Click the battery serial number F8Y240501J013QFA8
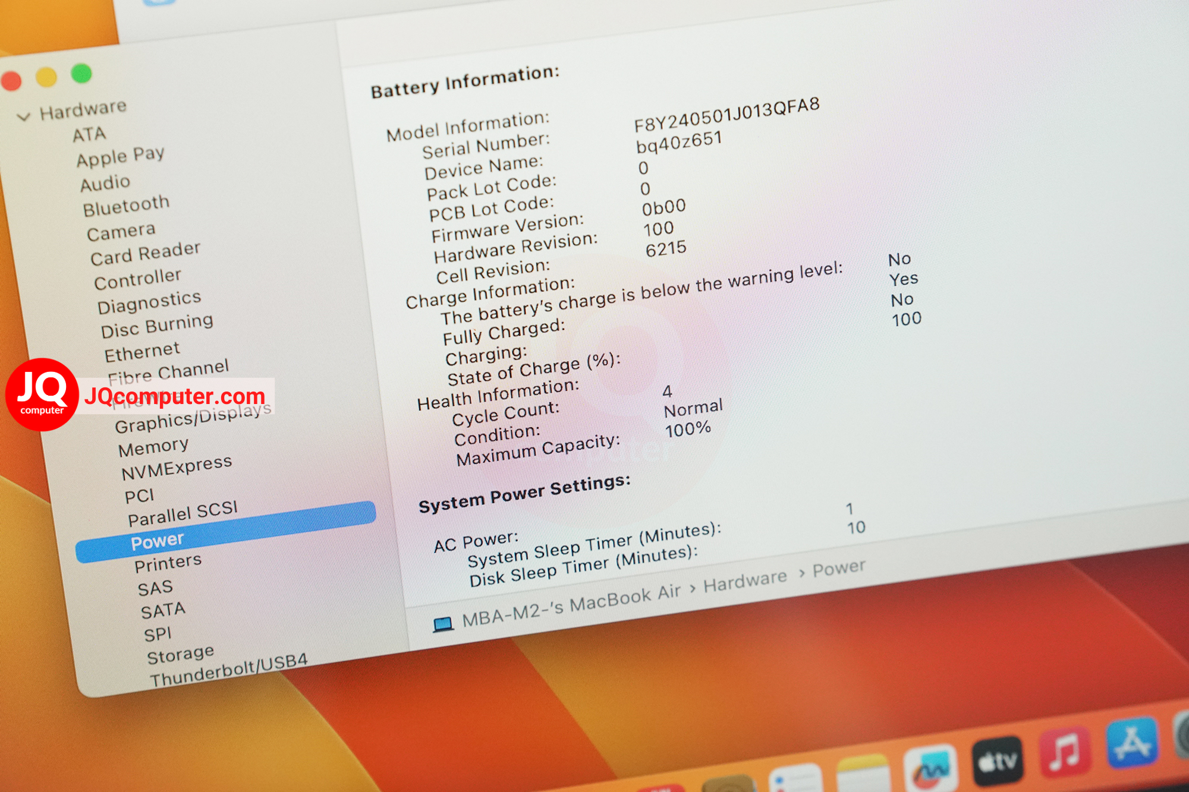The width and height of the screenshot is (1189, 792). point(726,115)
